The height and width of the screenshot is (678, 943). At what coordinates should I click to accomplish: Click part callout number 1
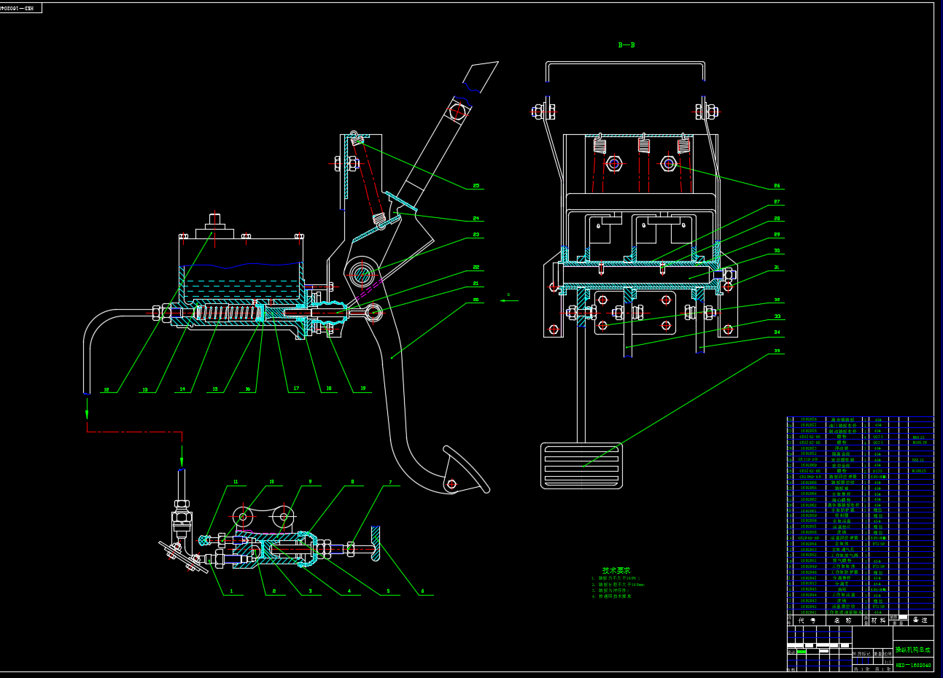point(231,591)
